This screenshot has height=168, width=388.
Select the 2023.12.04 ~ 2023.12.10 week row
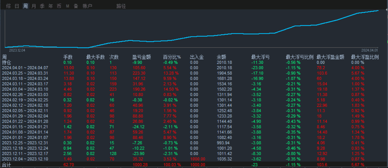pos(194,159)
